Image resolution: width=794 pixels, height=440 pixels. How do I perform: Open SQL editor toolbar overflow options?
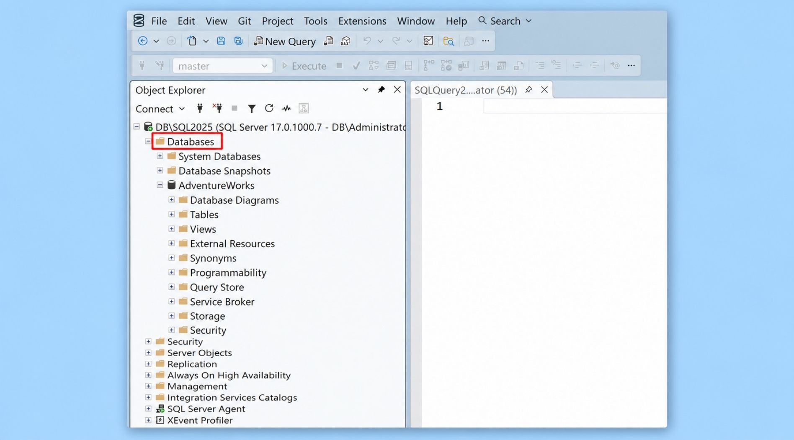[631, 65]
